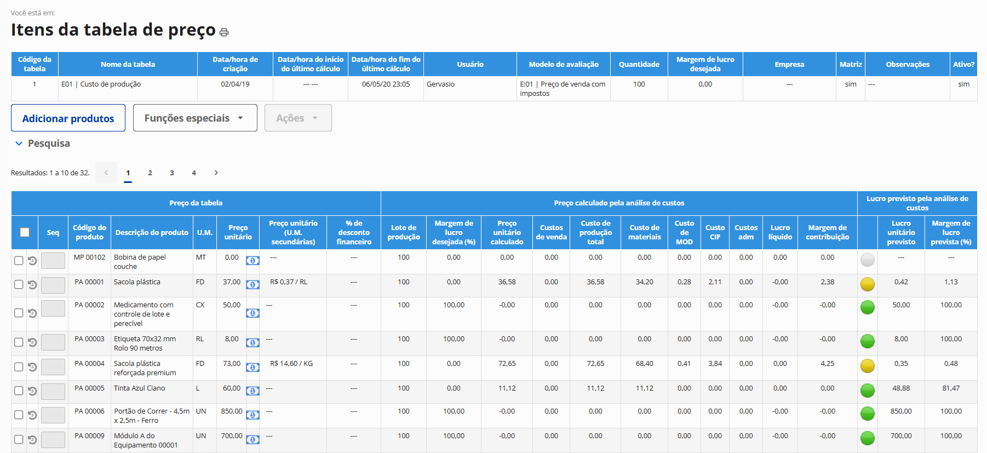Image resolution: width=987 pixels, height=453 pixels.
Task: Click the history icon for PA 00003
Action: point(32,342)
